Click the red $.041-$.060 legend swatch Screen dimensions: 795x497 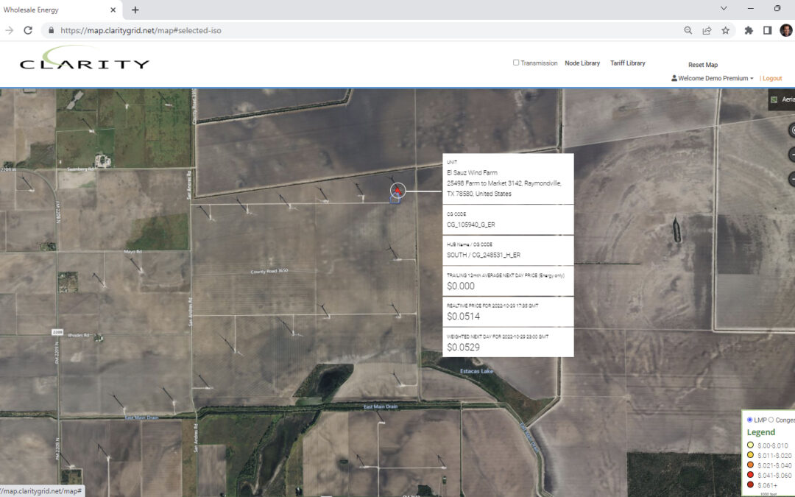point(750,475)
